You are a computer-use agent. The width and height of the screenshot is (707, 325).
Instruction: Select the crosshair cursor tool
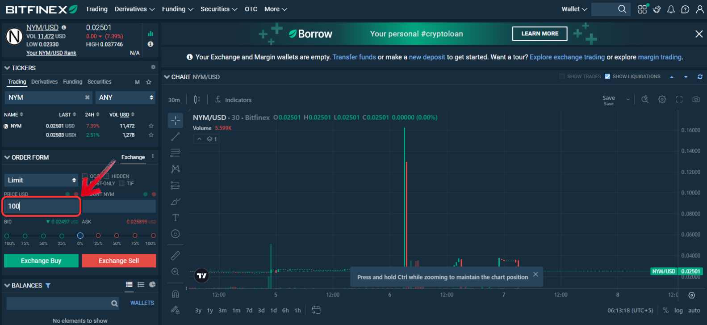pos(176,120)
